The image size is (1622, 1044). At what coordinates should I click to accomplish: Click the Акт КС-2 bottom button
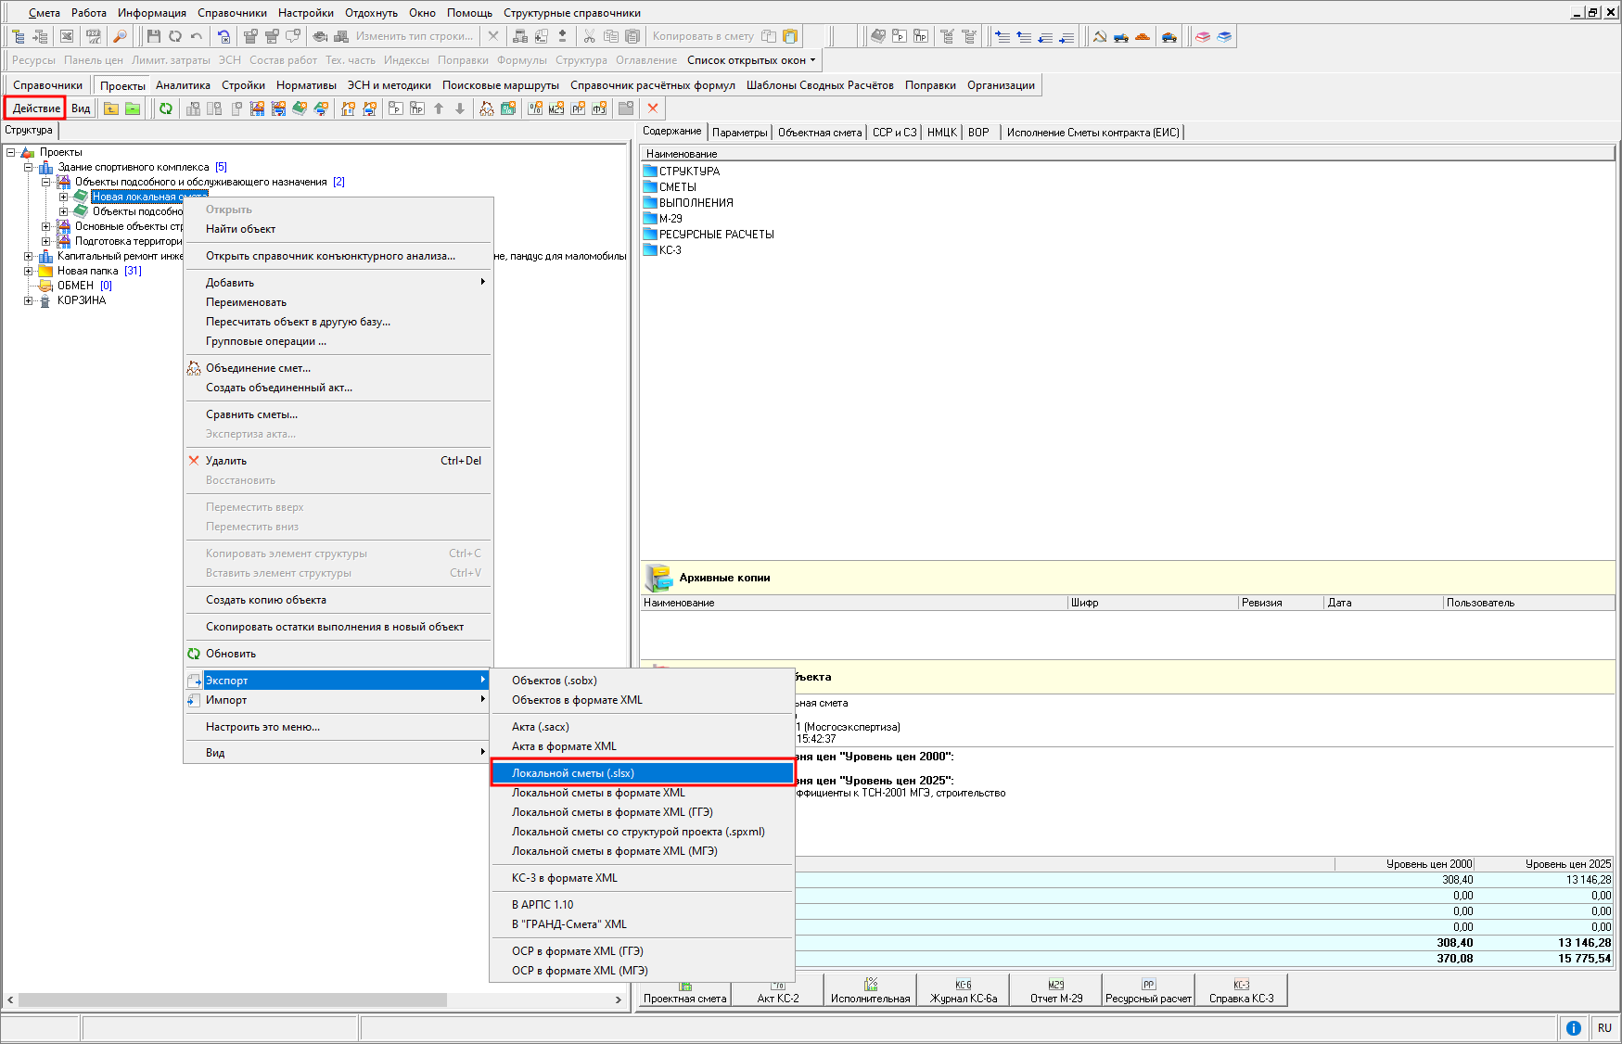click(x=777, y=990)
